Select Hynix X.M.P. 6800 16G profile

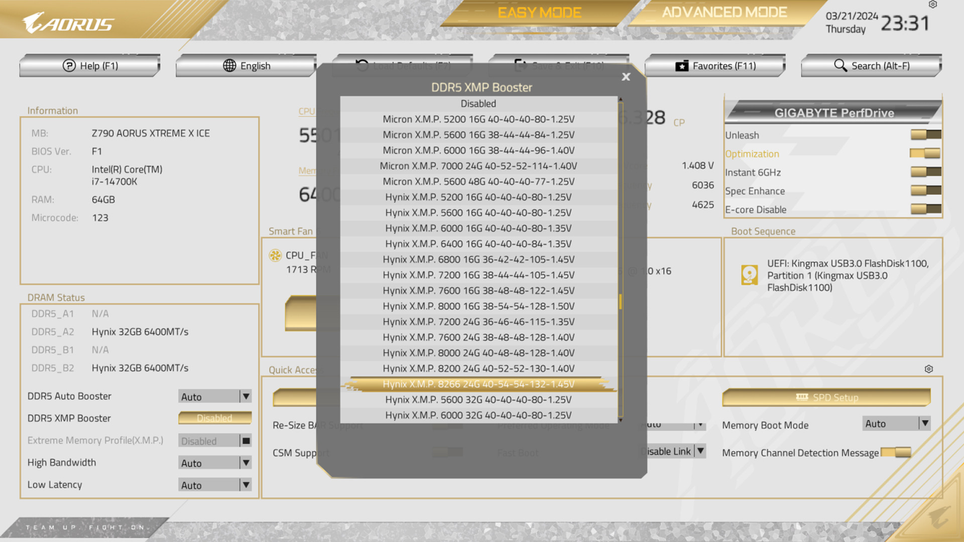(478, 259)
